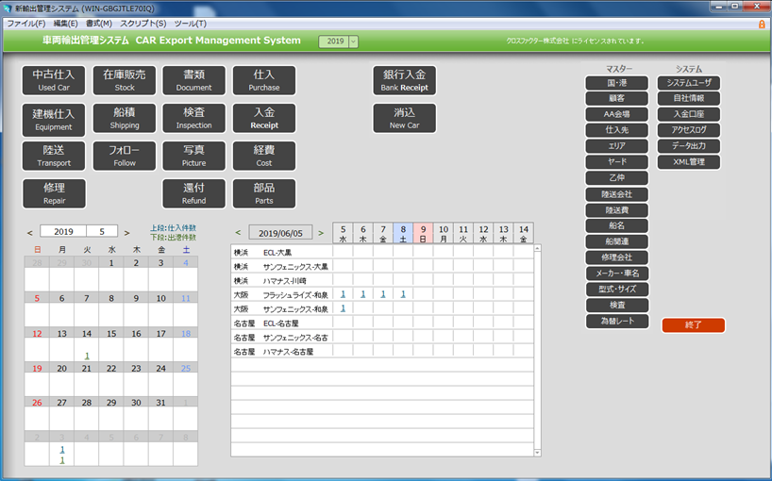Image resolution: width=772 pixels, height=481 pixels.
Task: Open the 船関連 master
Action: (617, 241)
